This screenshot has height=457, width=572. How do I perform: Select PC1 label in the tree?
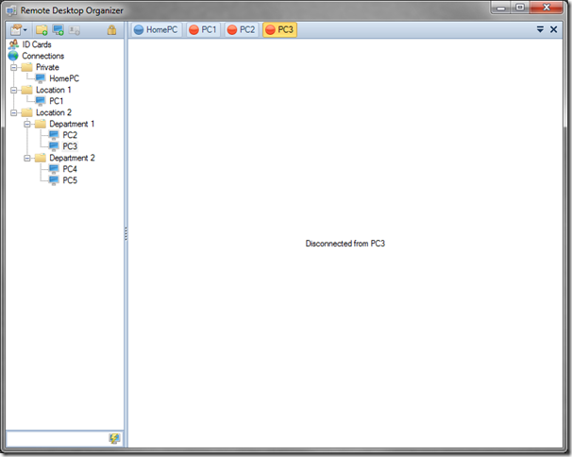pos(57,101)
